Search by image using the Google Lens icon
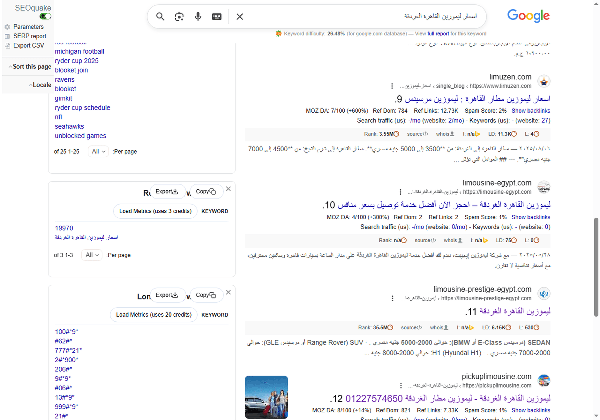The width and height of the screenshot is (600, 420). (x=179, y=16)
